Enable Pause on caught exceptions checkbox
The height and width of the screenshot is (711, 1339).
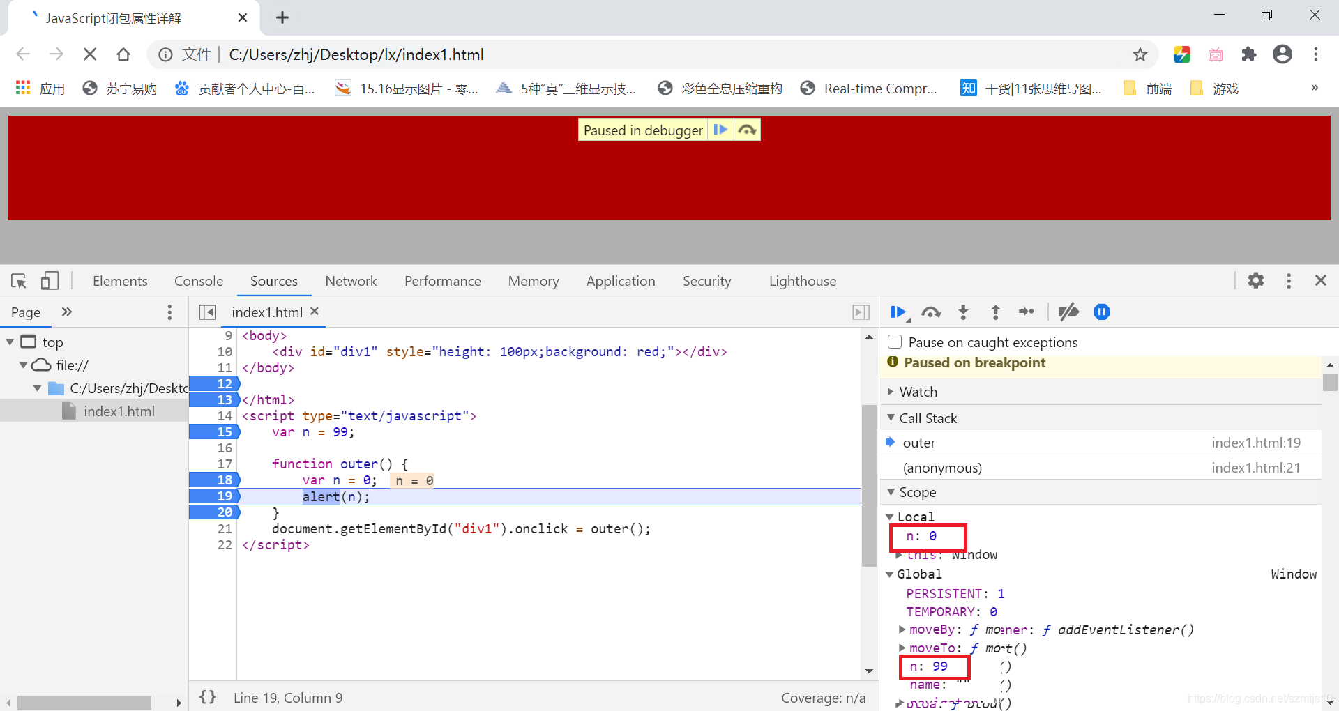click(895, 342)
